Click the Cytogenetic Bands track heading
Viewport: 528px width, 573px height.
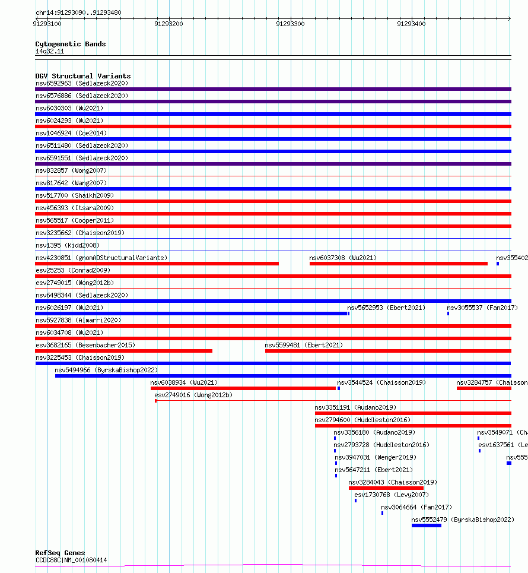point(71,44)
